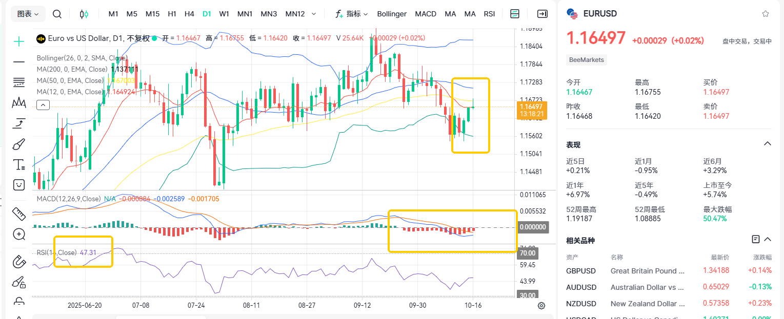Pick the ruler measurement tool
Screen dimensions: 784x319
click(19, 213)
